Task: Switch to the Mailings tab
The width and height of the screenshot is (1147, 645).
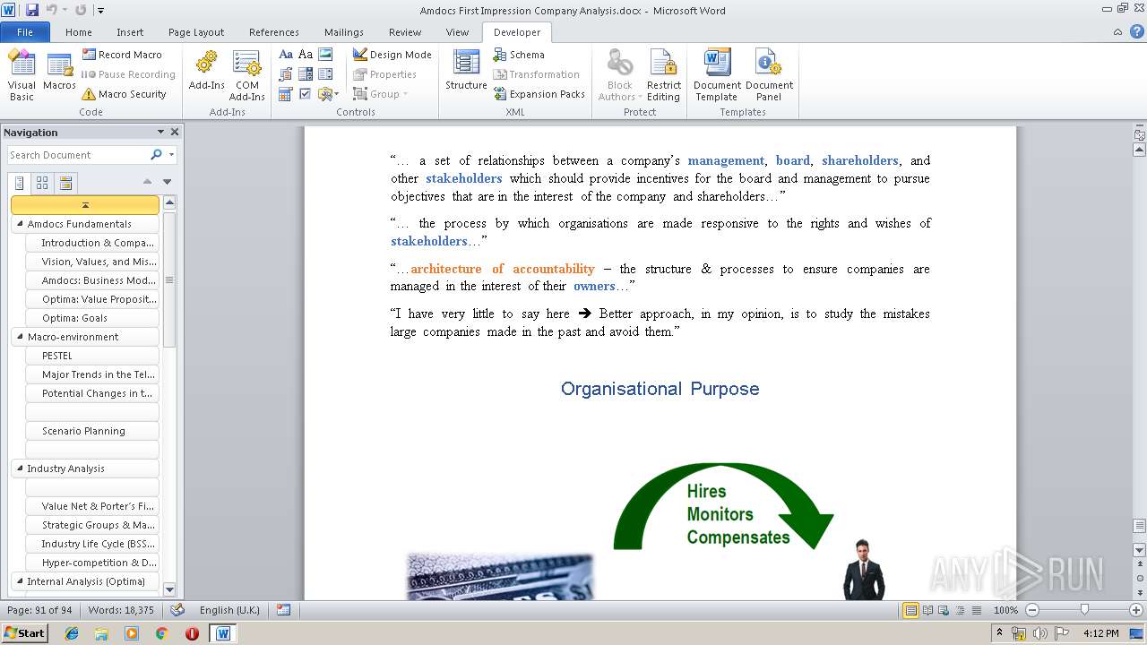Action: click(x=344, y=32)
